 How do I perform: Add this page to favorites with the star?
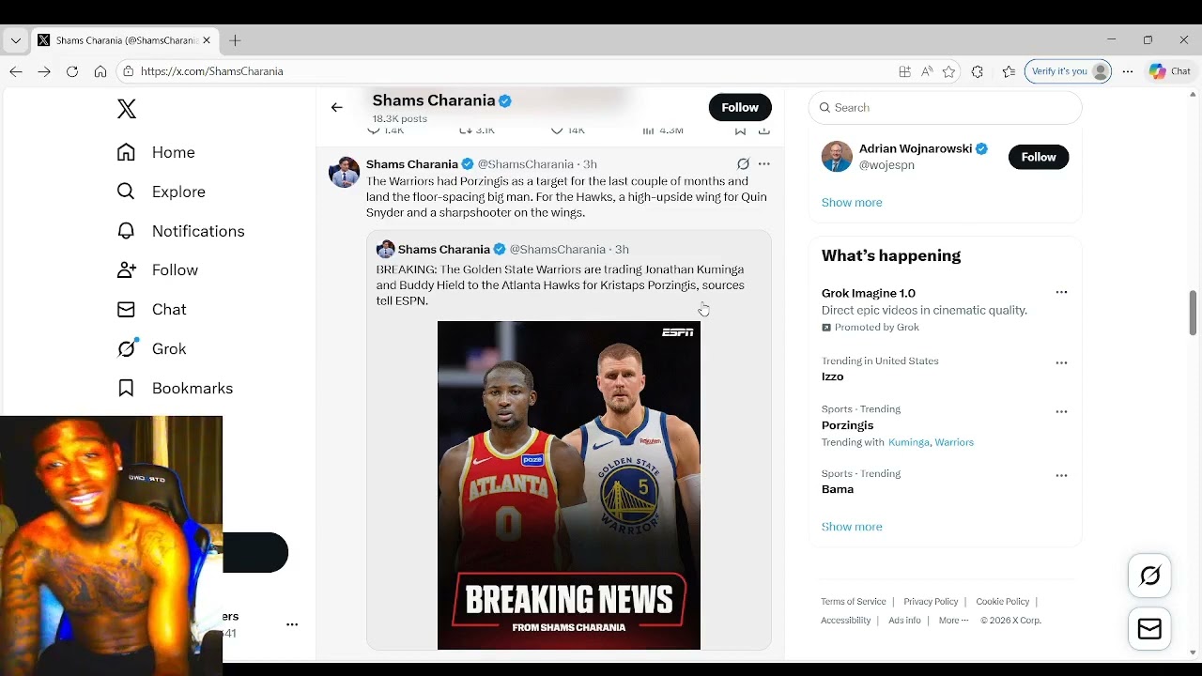[x=949, y=71]
